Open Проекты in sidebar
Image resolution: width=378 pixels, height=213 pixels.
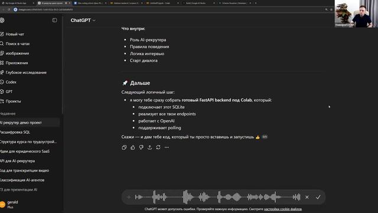[13, 101]
